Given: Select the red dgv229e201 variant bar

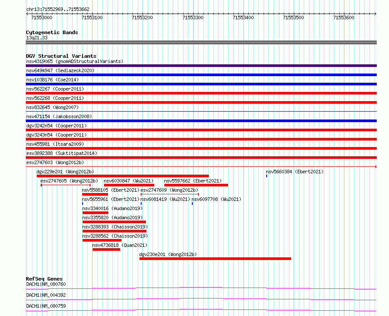Looking at the screenshot, I should point(123,176).
